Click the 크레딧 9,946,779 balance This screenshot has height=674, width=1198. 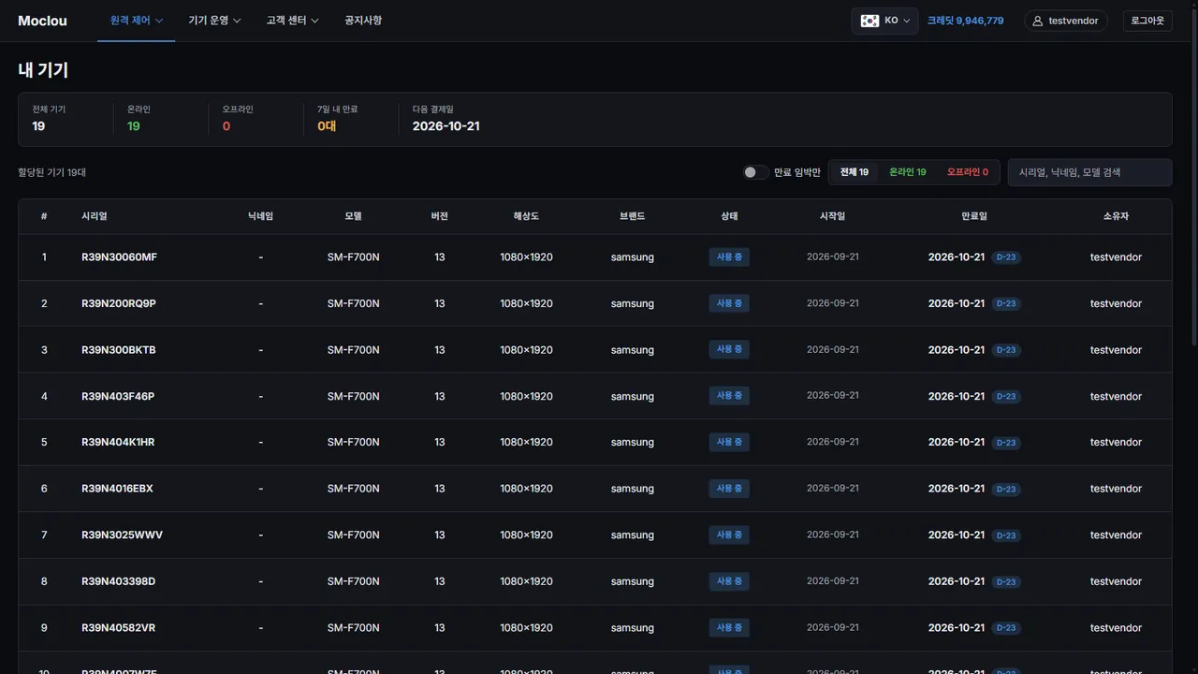click(x=966, y=21)
